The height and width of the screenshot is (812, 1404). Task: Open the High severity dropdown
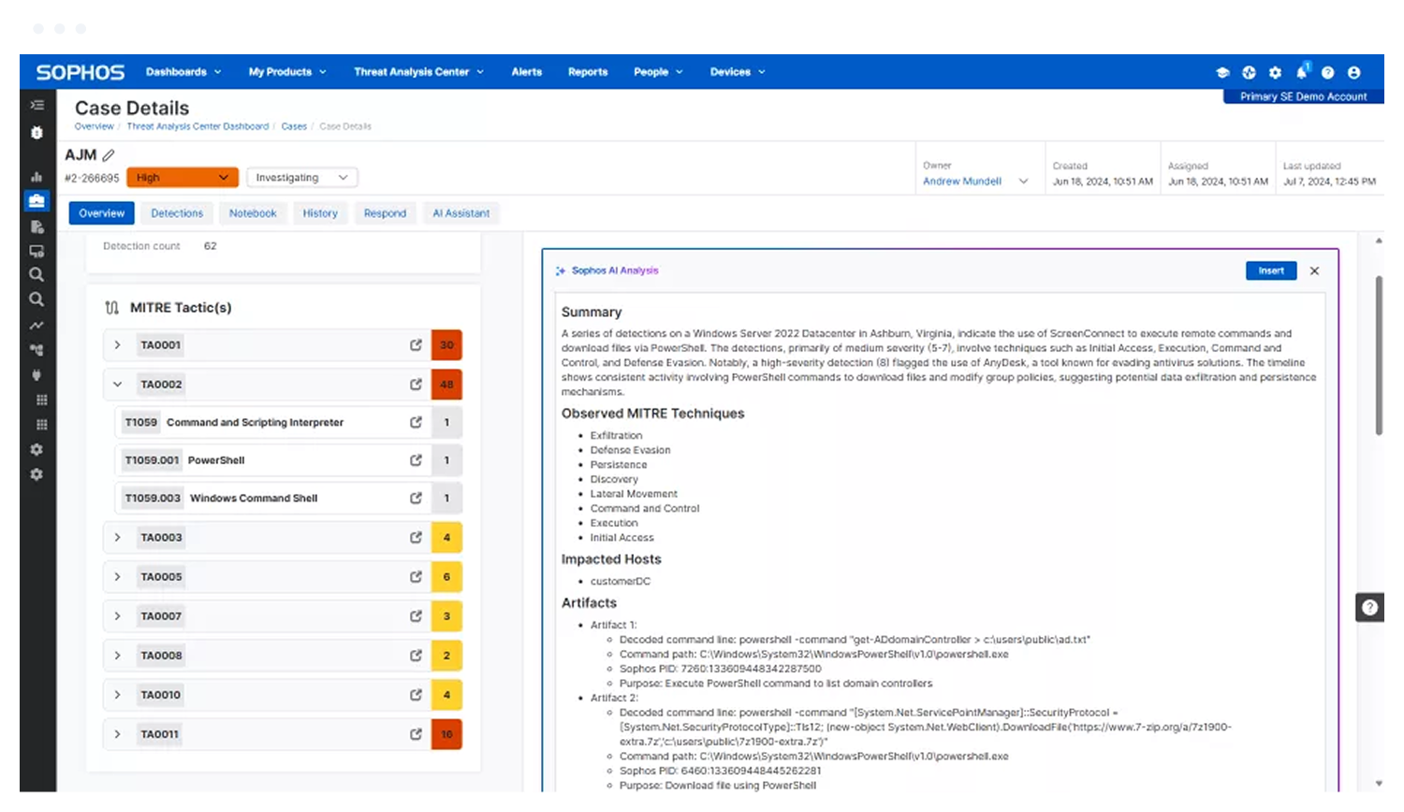pyautogui.click(x=183, y=178)
